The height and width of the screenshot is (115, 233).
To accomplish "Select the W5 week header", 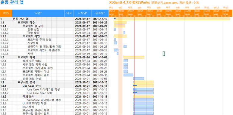I will (149, 8).
